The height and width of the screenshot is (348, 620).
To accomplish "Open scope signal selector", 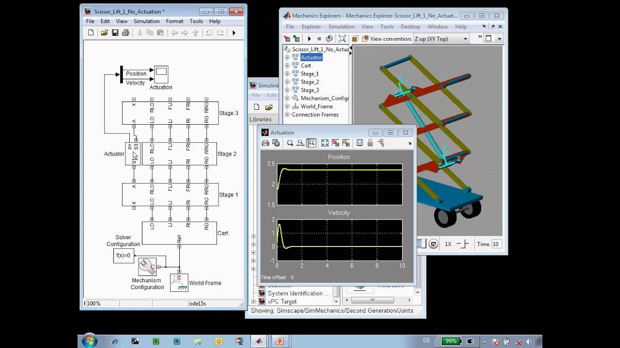I will coord(381,143).
